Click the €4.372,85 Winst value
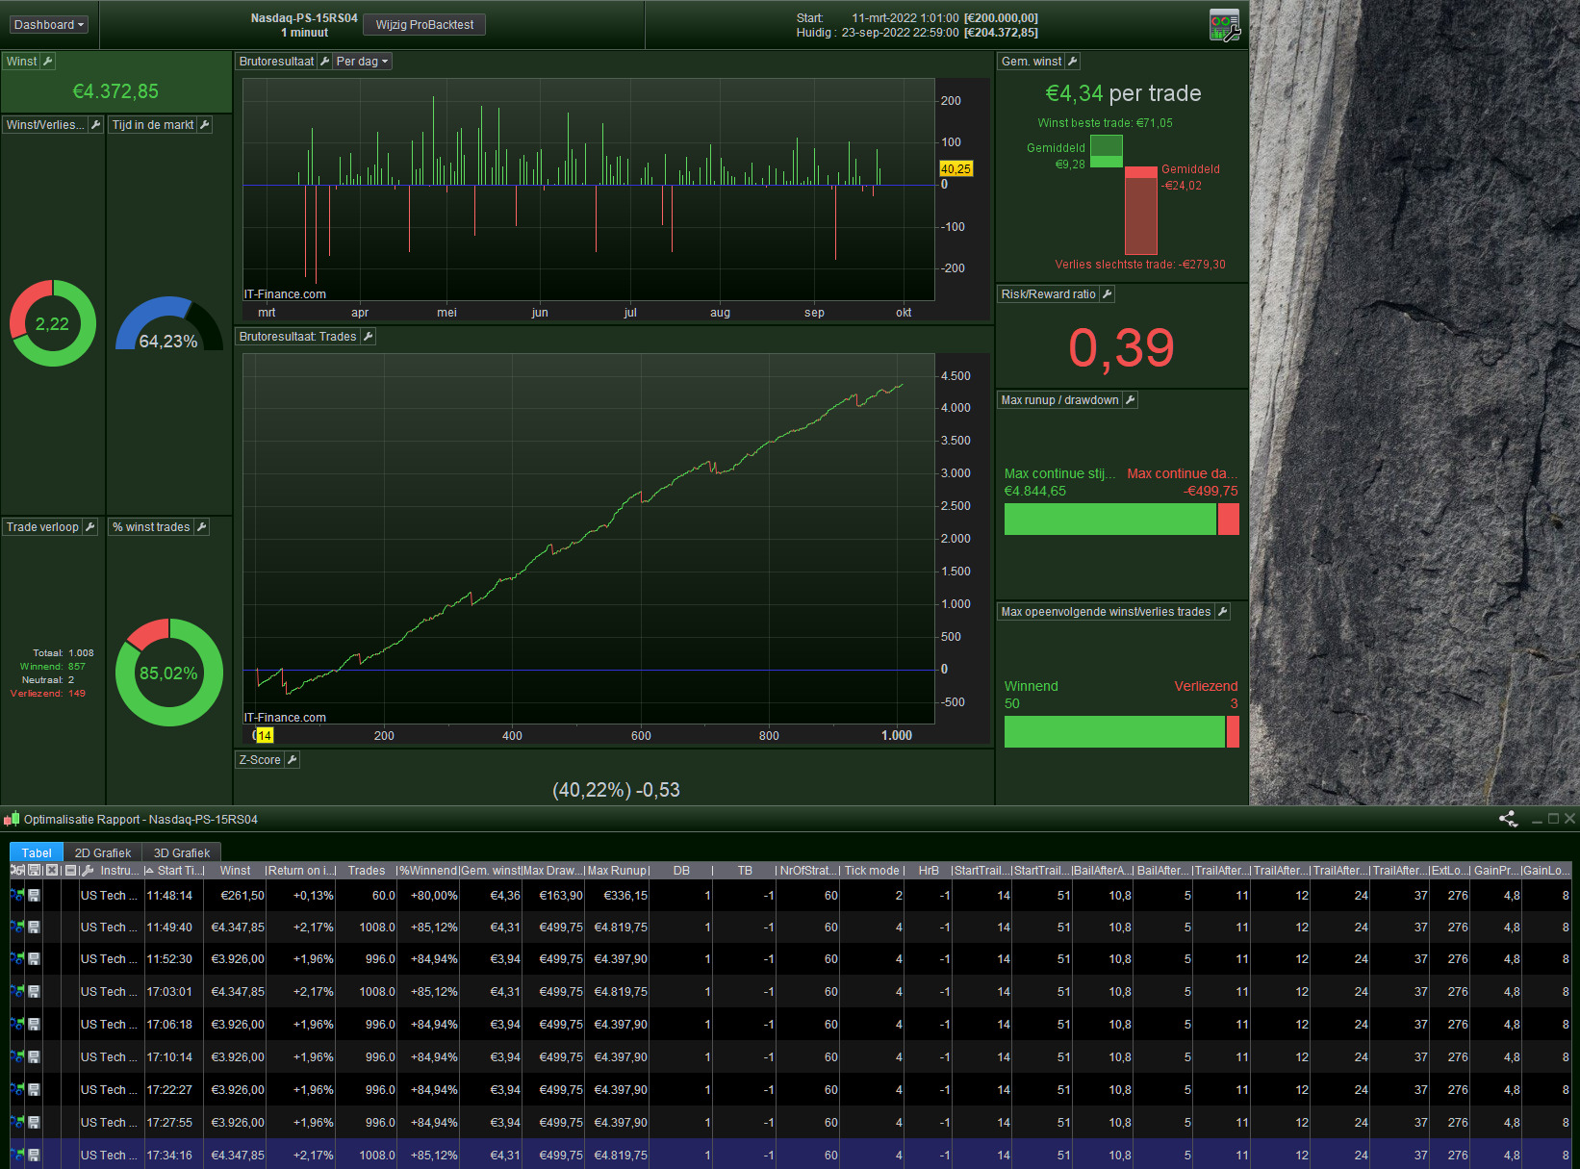This screenshot has height=1169, width=1580. 115,91
